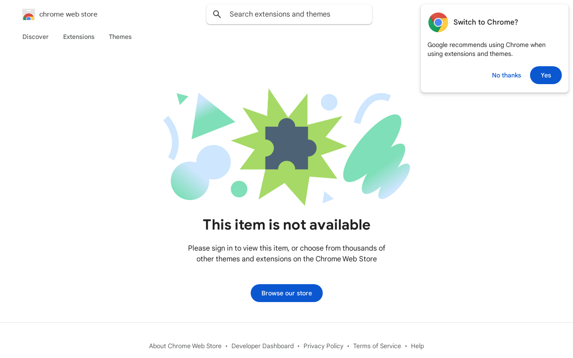The image size is (573, 358).
Task: Click the "Switch to Chrome?" popup title
Action: click(x=486, y=22)
